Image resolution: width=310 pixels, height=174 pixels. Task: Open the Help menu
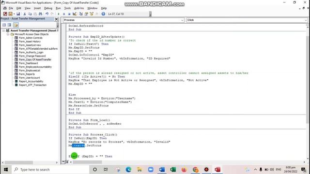(x=104, y=8)
